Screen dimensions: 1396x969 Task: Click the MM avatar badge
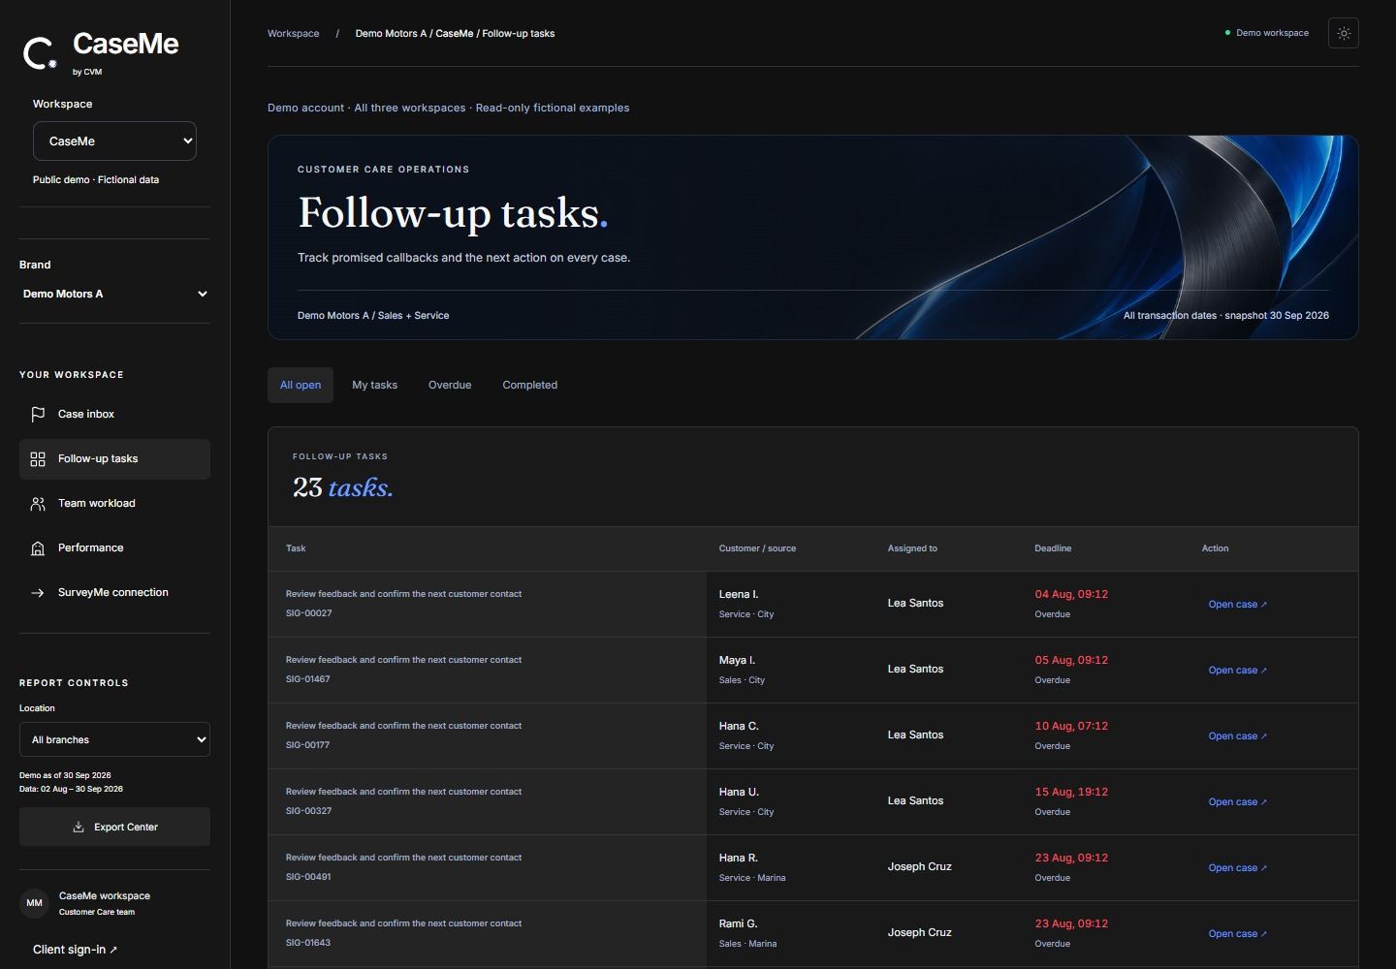point(35,903)
